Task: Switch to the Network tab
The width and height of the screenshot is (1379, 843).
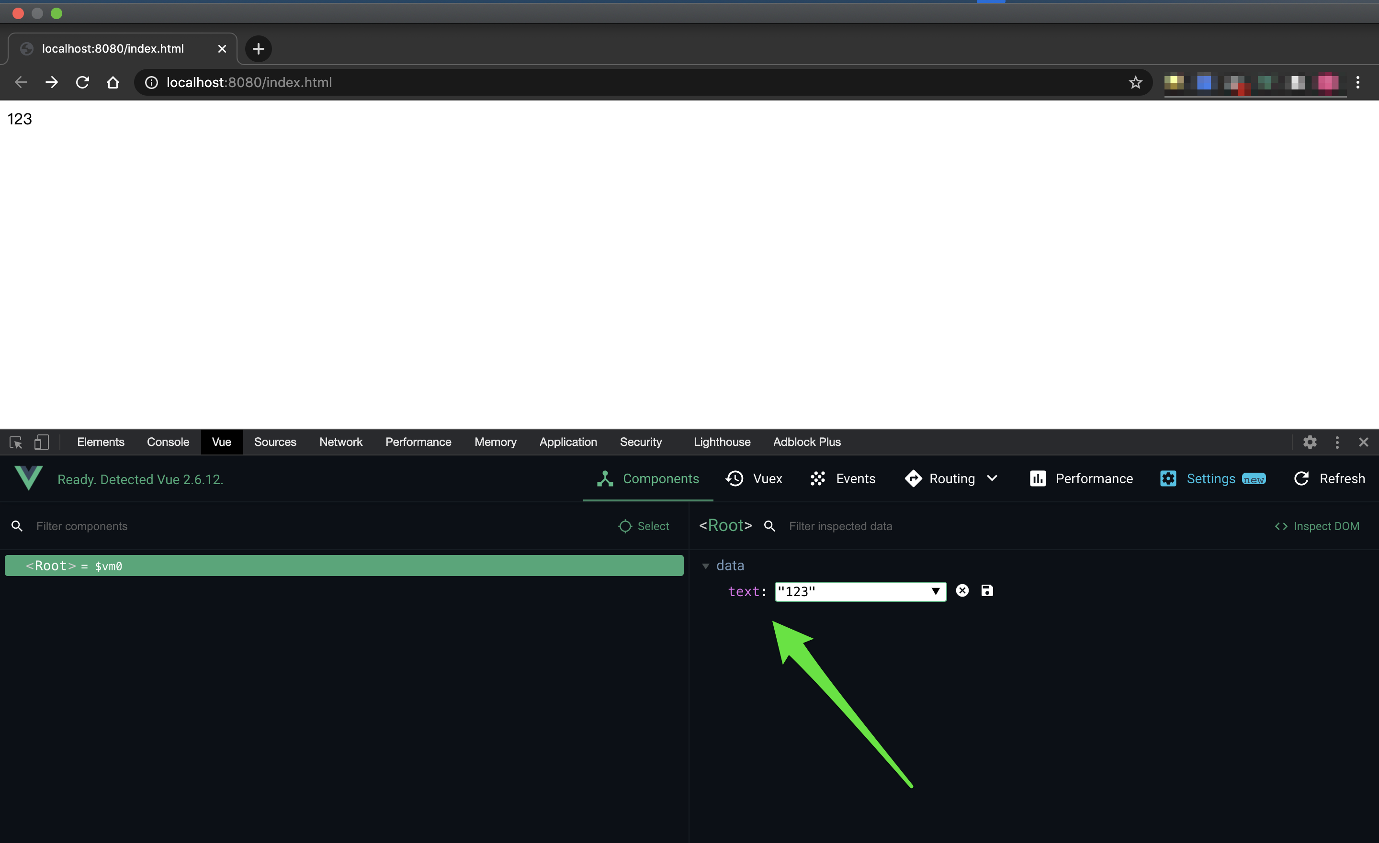Action: 340,442
